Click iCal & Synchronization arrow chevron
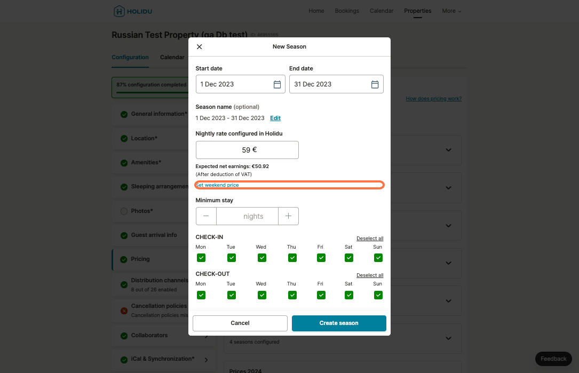Viewport: 579px width, 373px height. coord(206,360)
